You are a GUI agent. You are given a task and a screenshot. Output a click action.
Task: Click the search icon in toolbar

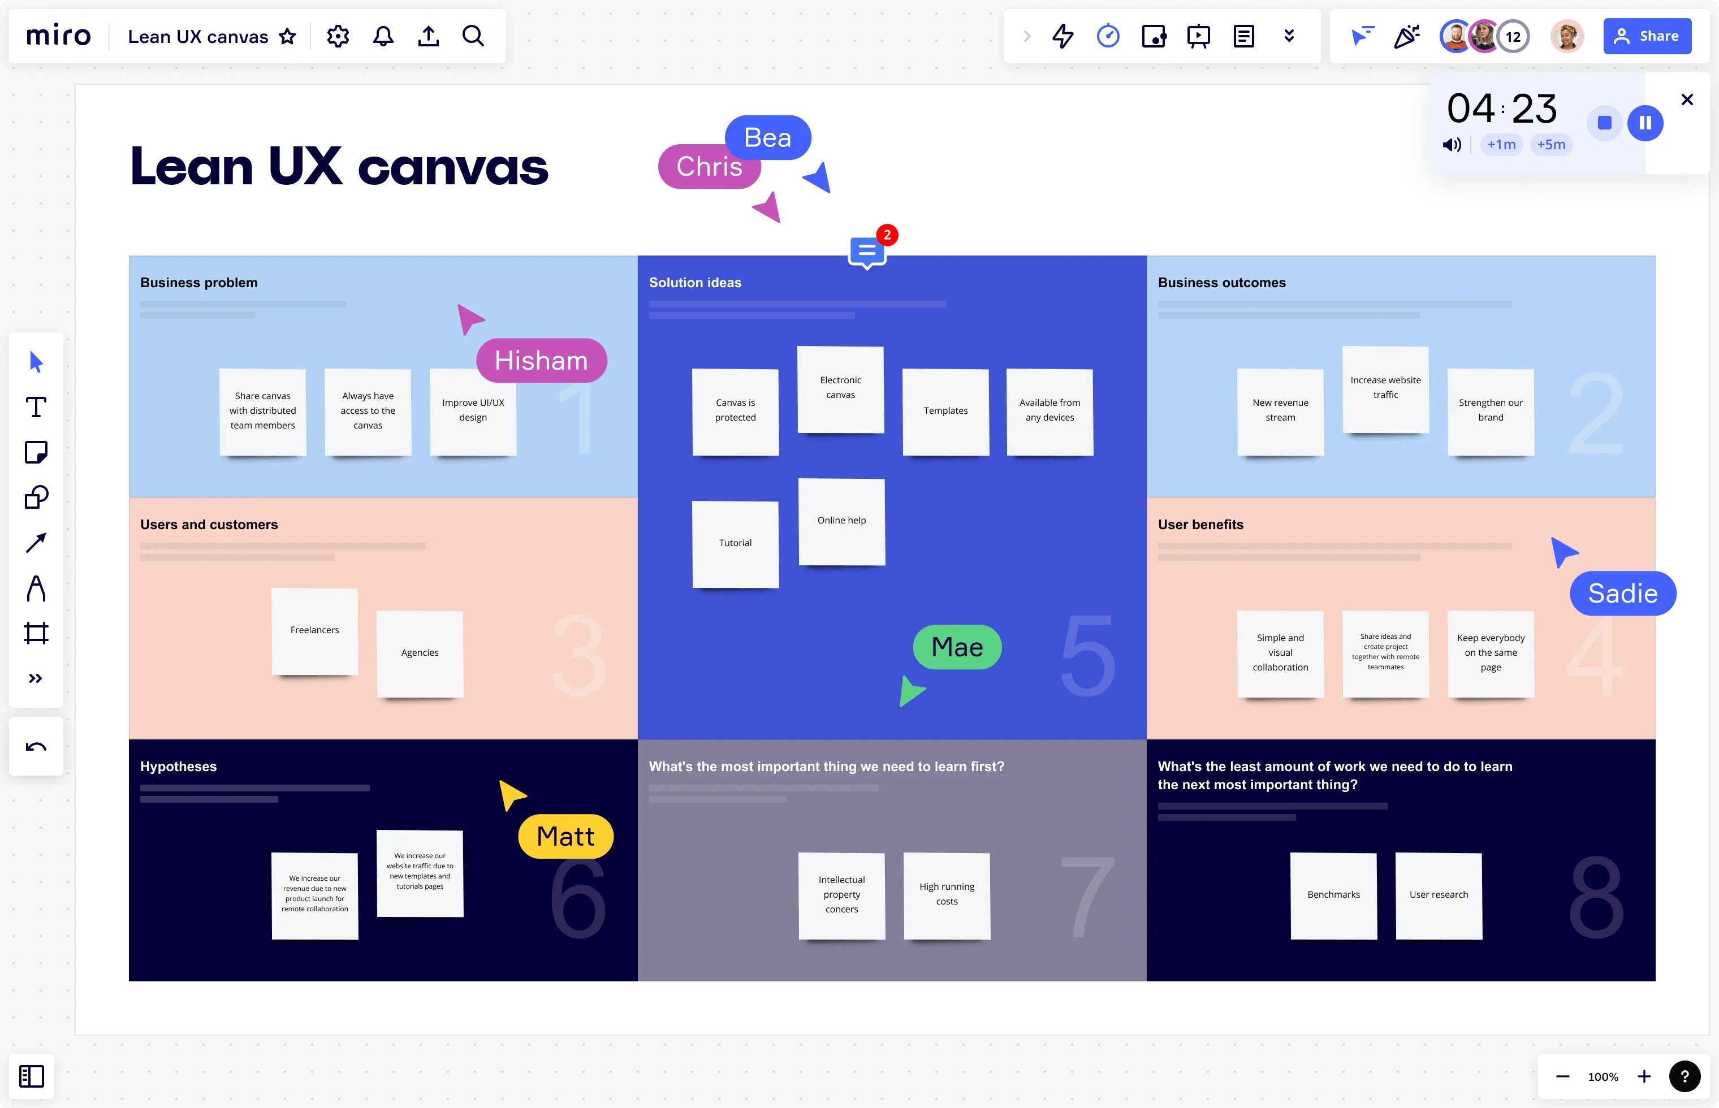click(474, 36)
